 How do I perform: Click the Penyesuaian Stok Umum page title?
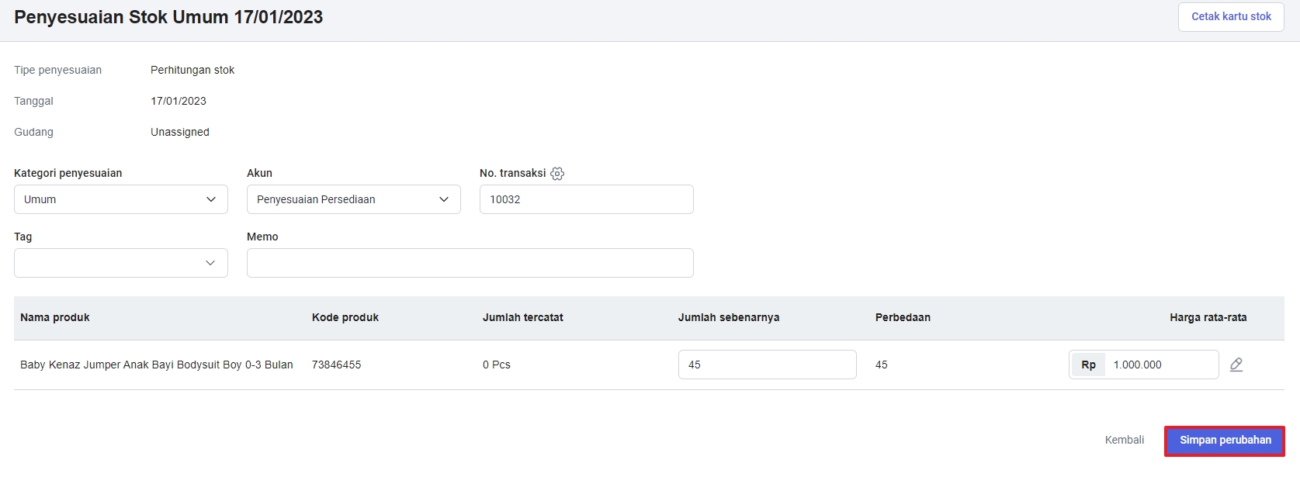click(168, 17)
